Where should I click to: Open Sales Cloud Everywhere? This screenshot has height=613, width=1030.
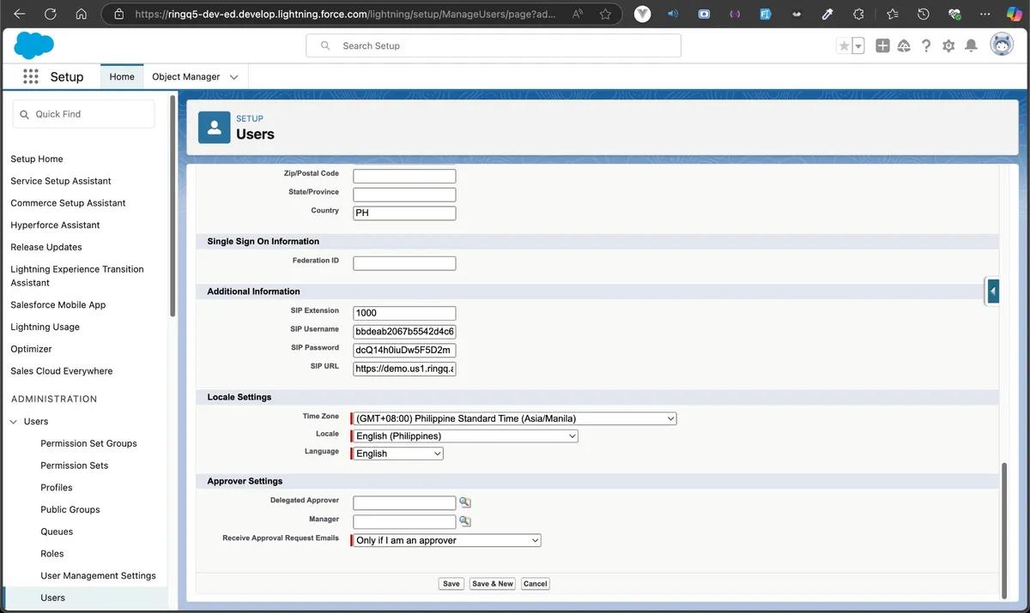[62, 371]
